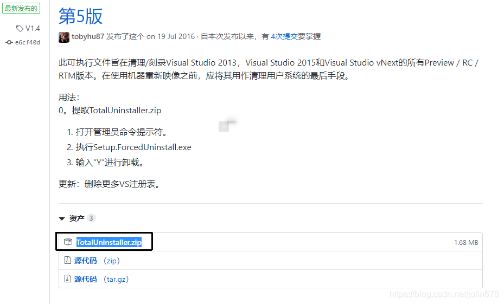Click the zip file icon for 源代码 (zip)

click(67, 260)
